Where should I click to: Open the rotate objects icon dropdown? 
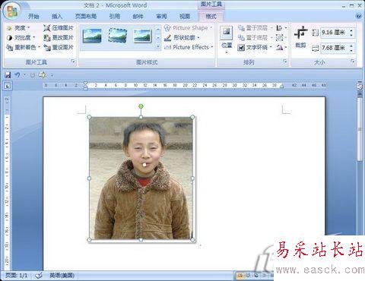[x=281, y=47]
